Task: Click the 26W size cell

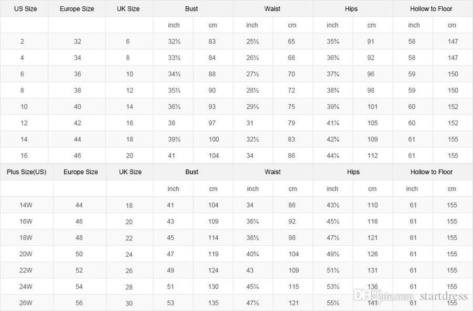Action: click(x=26, y=303)
